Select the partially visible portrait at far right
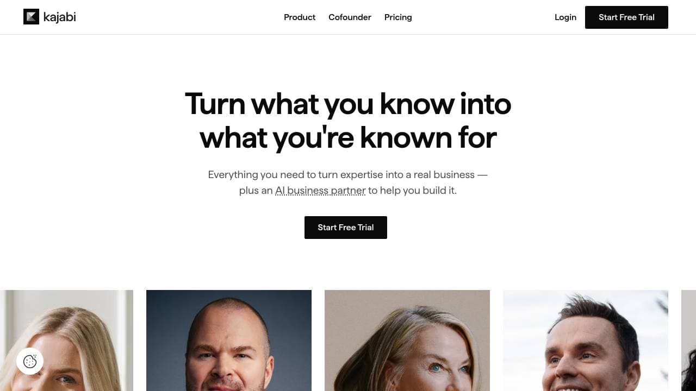 [x=688, y=340]
